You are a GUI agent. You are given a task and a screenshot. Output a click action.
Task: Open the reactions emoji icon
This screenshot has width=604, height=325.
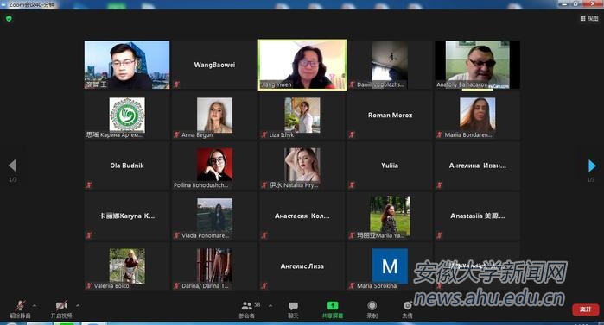coord(407,306)
